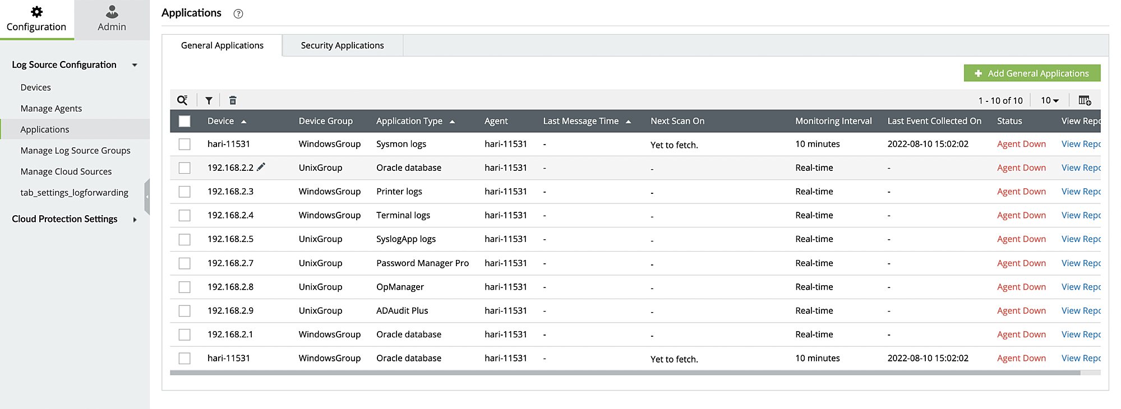The width and height of the screenshot is (1121, 409).
Task: Click the delete trash icon
Action: click(x=233, y=101)
